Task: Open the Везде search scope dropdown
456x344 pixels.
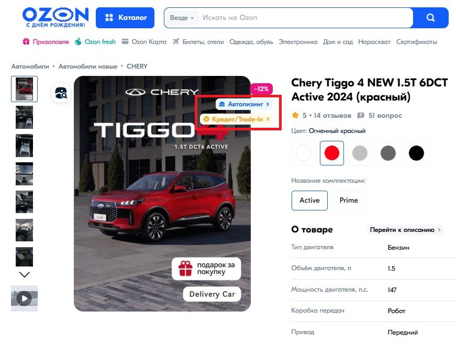Action: point(182,18)
